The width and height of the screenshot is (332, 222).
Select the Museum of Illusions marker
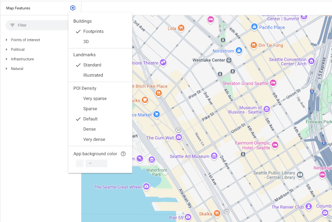pos(266,109)
